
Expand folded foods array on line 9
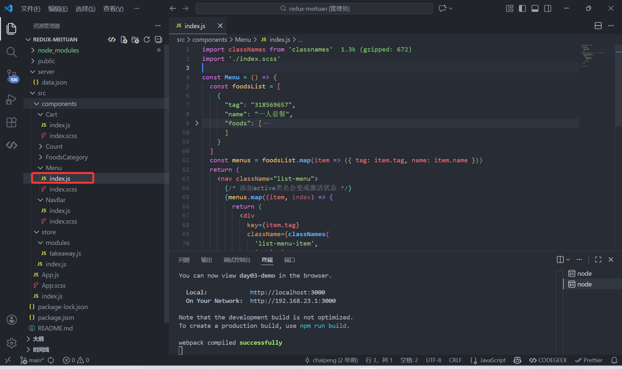pyautogui.click(x=197, y=123)
